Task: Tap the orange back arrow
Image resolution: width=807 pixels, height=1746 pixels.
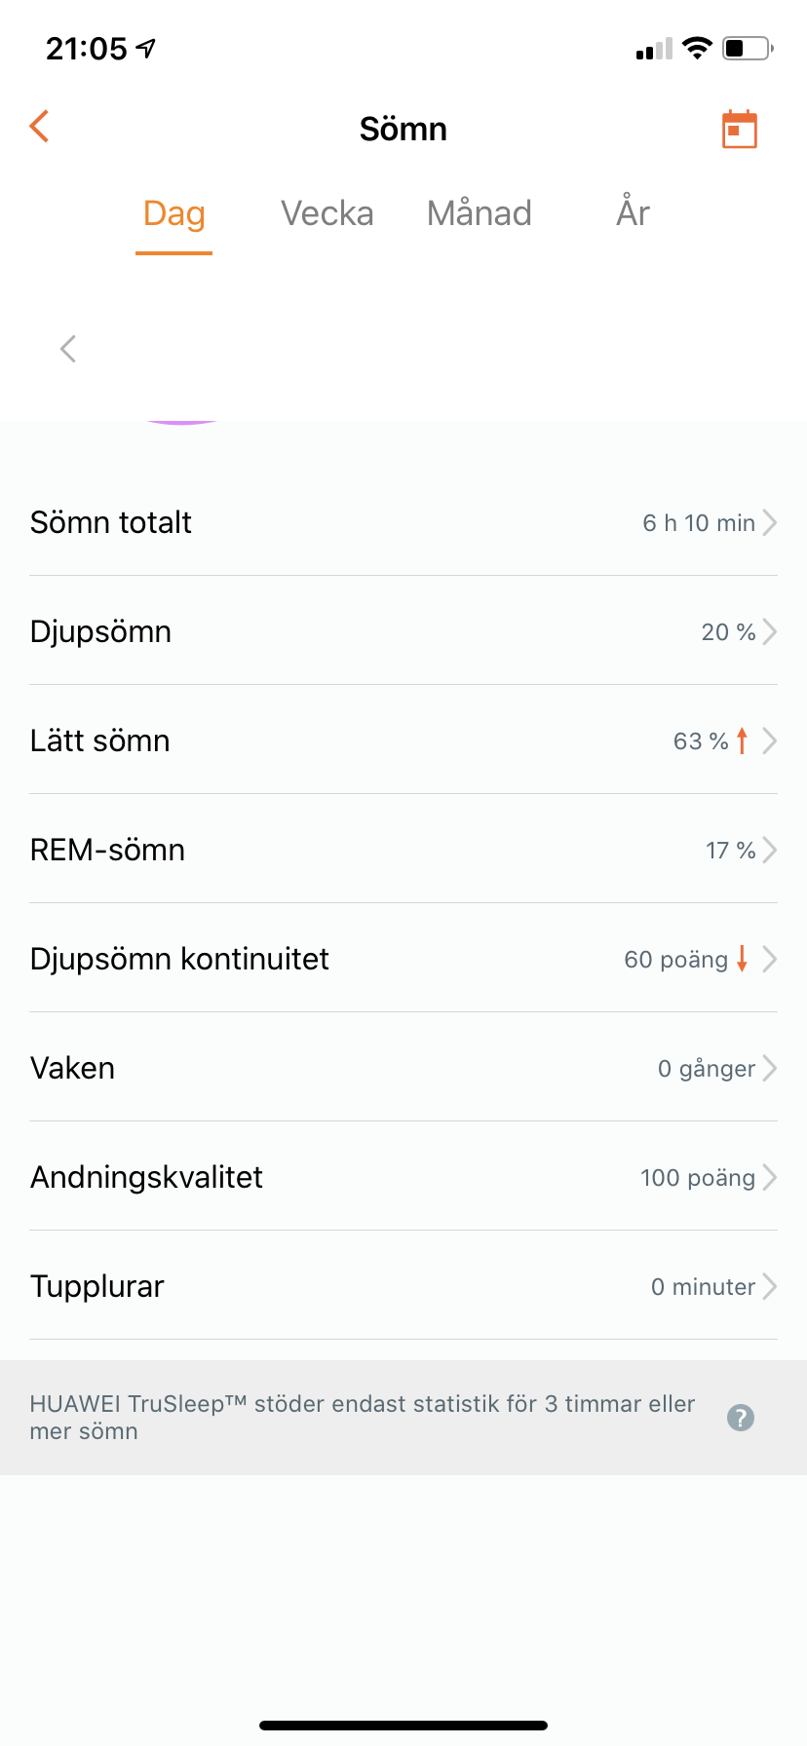Action: point(39,127)
